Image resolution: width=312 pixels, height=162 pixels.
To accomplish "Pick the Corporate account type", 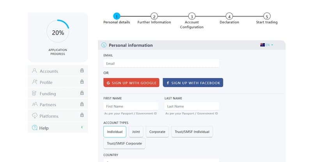I will 157,132.
